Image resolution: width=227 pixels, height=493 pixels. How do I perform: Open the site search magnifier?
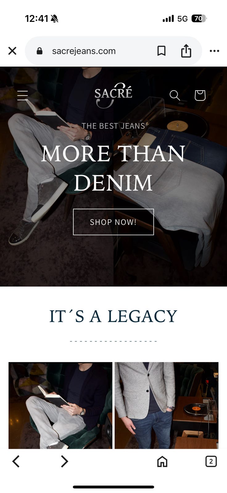pos(175,96)
